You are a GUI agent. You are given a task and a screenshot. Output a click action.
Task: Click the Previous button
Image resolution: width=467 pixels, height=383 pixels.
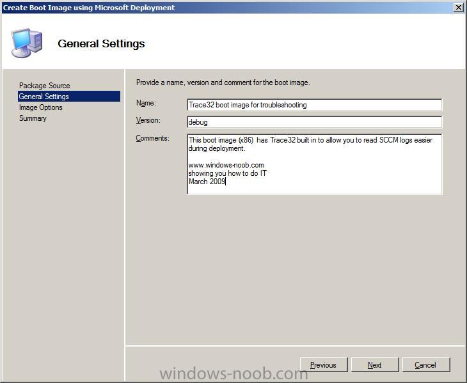click(324, 365)
